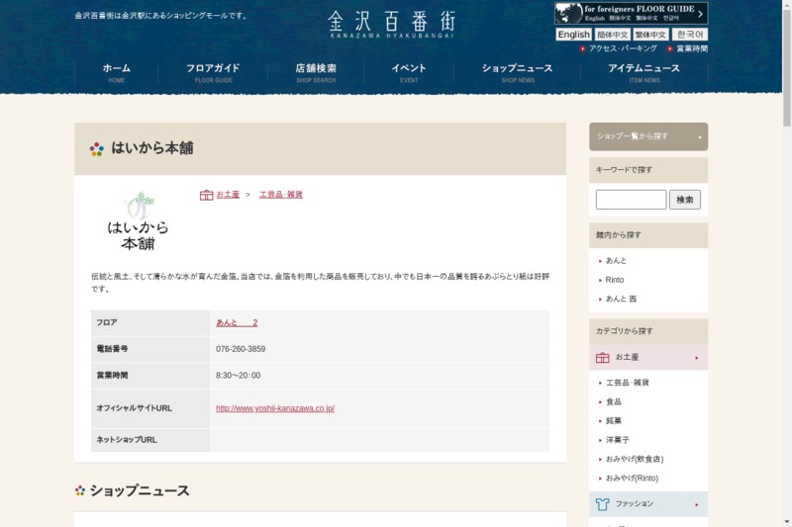Screen dimensions: 792x527
Task: Expand the ファッション sidebar category arrow
Action: 697,504
